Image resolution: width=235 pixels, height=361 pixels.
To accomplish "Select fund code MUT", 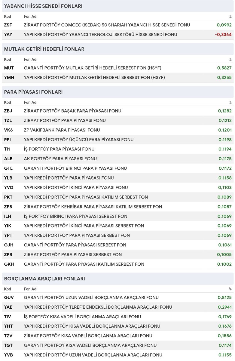I will click(9, 68).
